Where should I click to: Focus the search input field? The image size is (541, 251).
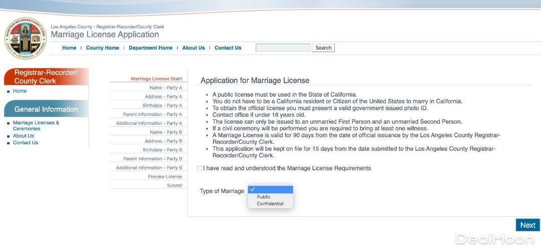283,48
